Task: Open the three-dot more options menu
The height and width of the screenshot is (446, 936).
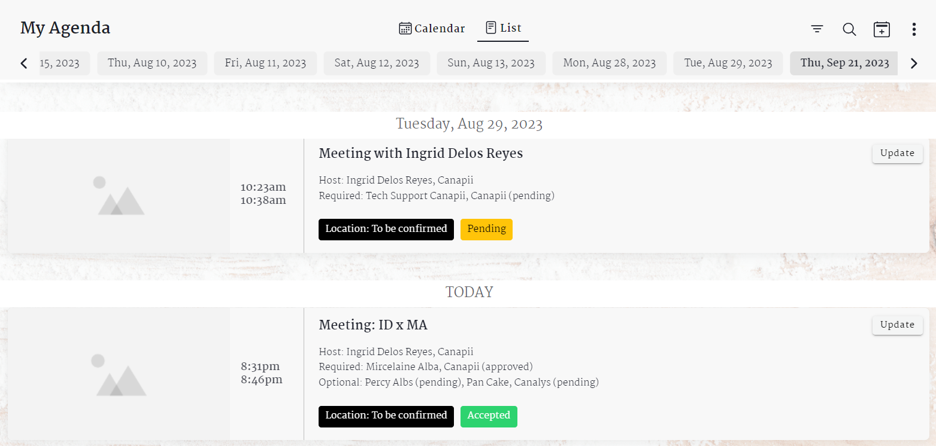Action: [914, 29]
